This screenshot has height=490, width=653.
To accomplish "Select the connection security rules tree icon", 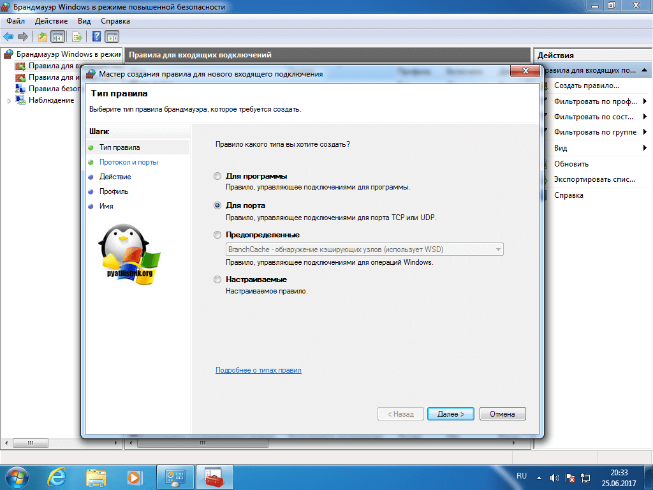I will [20, 89].
